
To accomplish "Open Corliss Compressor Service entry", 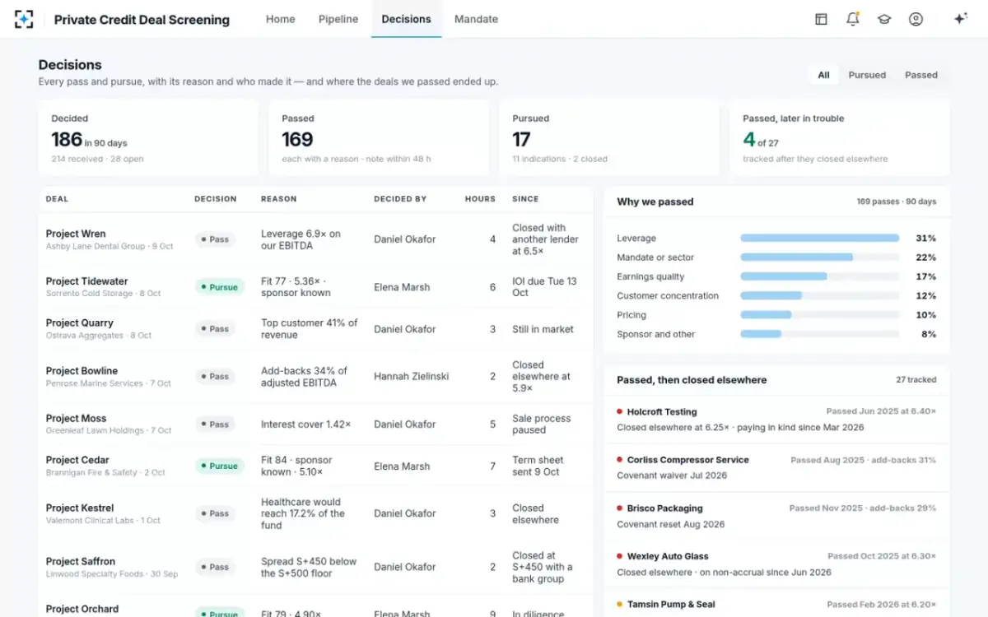I will [688, 461].
